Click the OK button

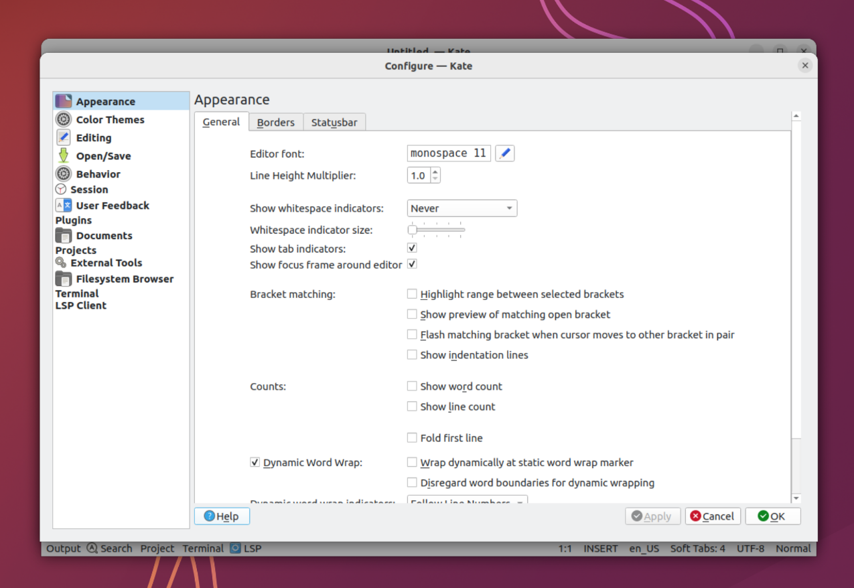pyautogui.click(x=773, y=516)
